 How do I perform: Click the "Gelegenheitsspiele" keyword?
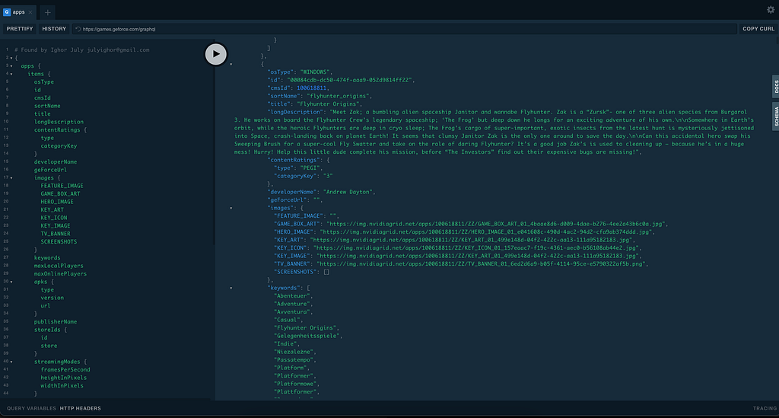307,336
